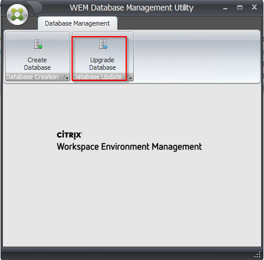The image size is (264, 260).
Task: Close the WEM Database Management Utility window
Action: click(x=254, y=7)
